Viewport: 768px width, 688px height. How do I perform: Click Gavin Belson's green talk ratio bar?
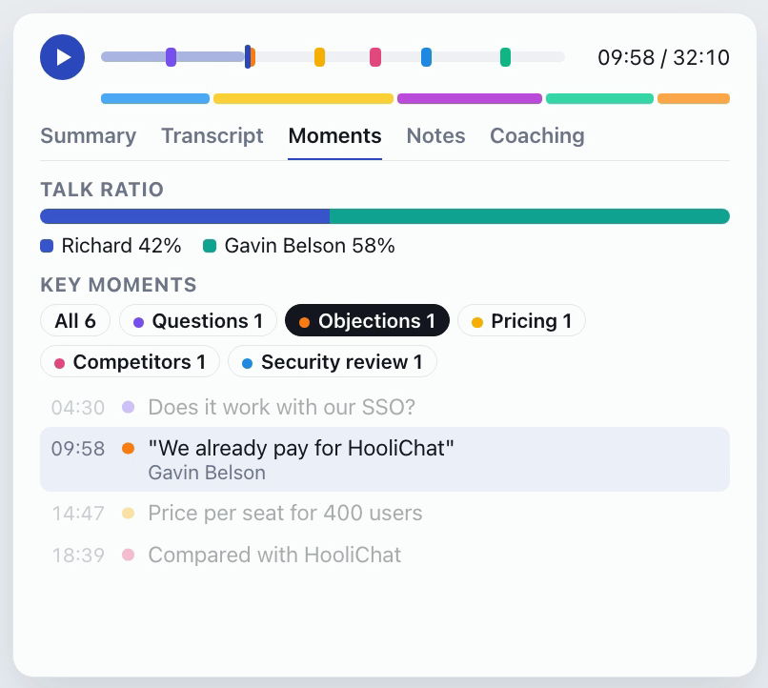[x=530, y=216]
